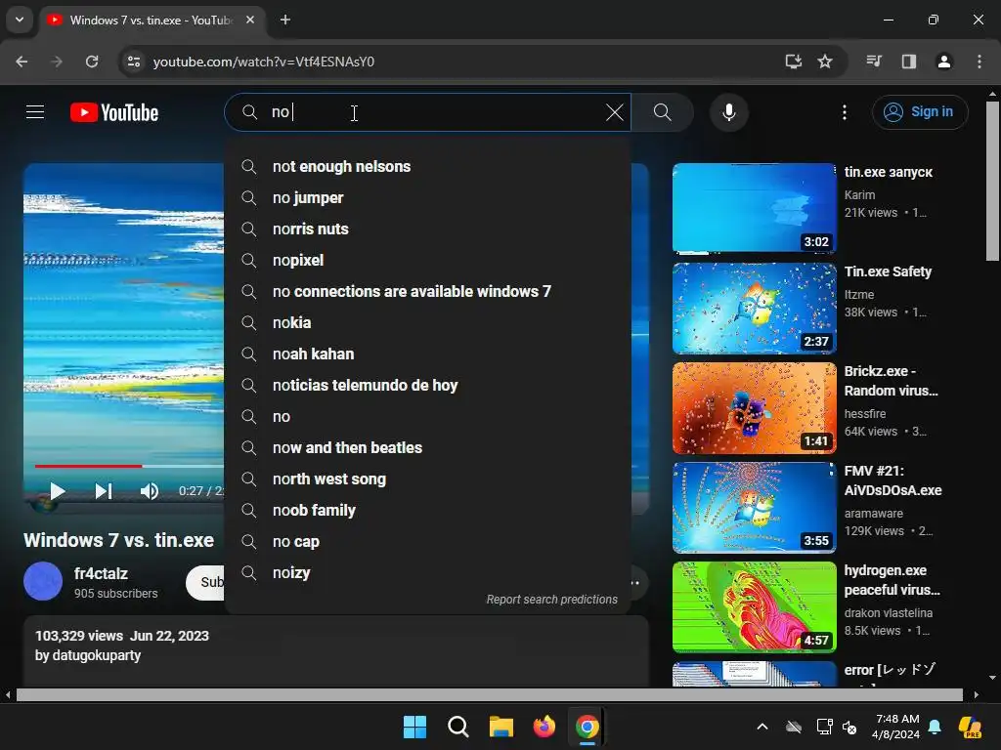Open the notification bell in the taskbar
Screen dimensions: 1001x750
935,727
